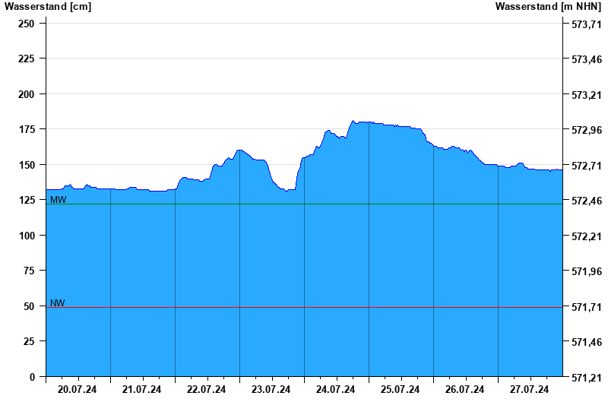Click the 572,46 value on right axis

pyautogui.click(x=587, y=201)
